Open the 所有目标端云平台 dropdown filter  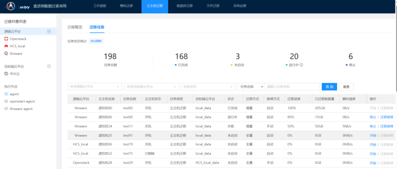coord(151,87)
